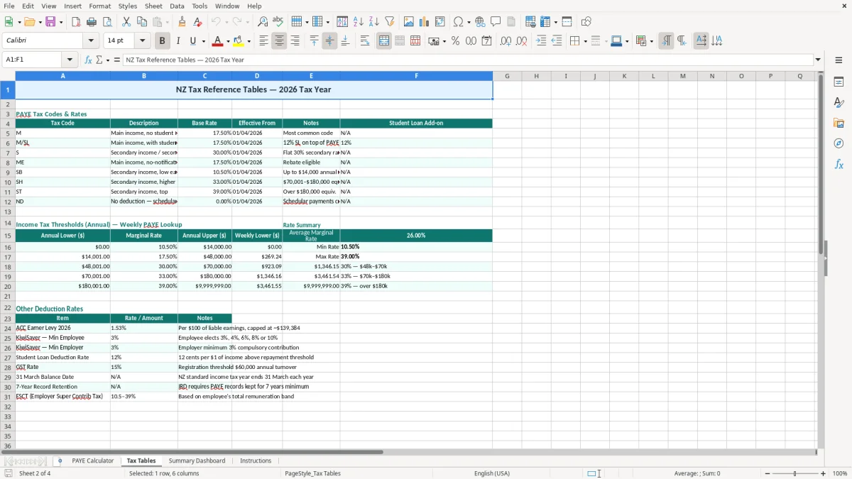Open Font Color dropdown arrow

coord(229,41)
